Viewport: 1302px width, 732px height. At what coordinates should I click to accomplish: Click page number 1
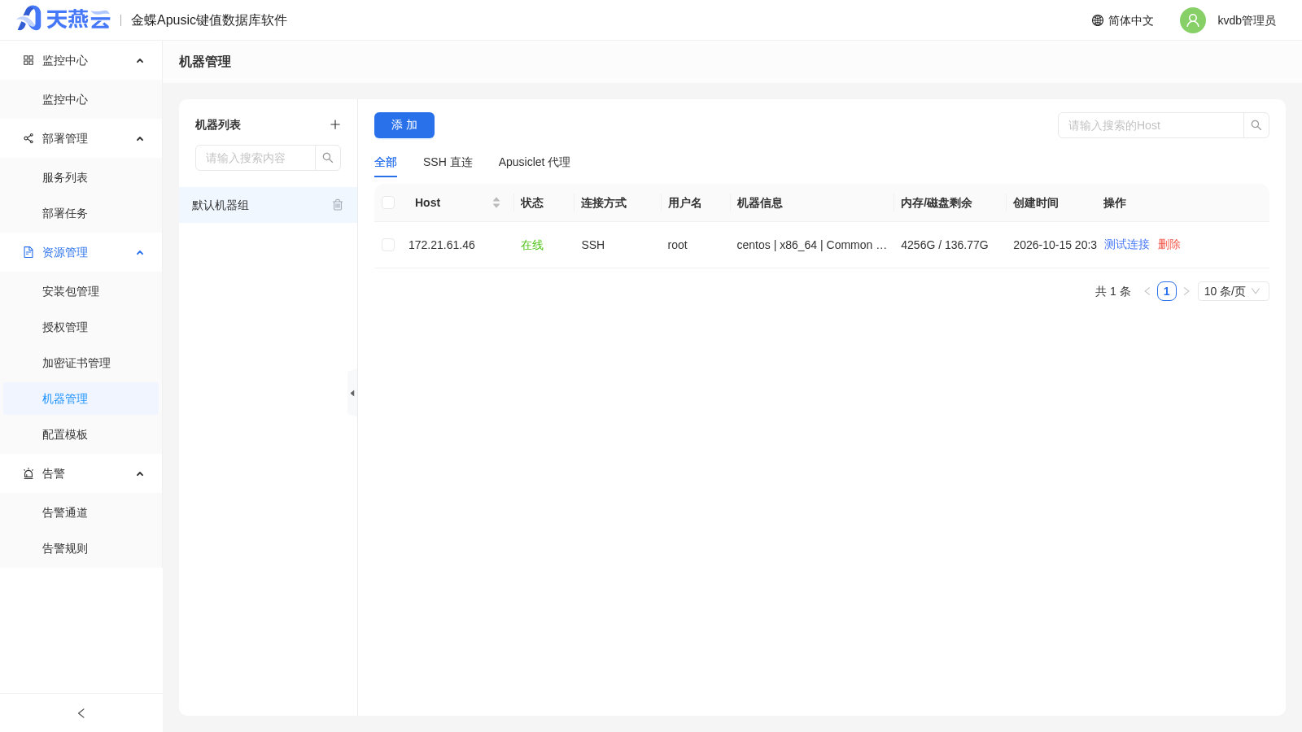1167,291
